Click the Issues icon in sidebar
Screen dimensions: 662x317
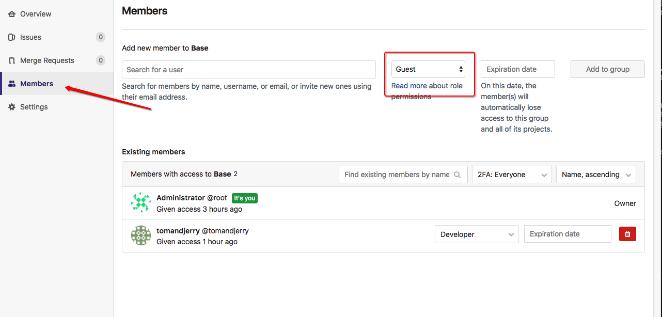[x=12, y=37]
